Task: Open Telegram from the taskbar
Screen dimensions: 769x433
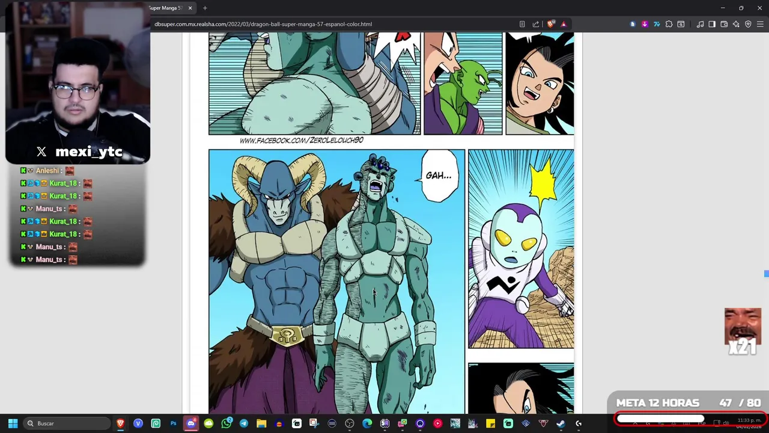Action: point(243,423)
